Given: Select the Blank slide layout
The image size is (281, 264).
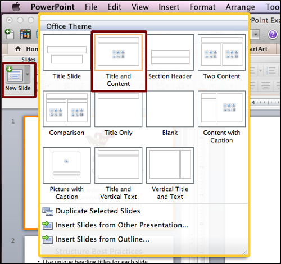Looking at the screenshot, I should click(x=170, y=109).
